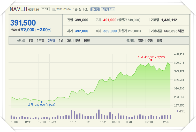Click the 최고 405,500 (02/22) label
Viewport: 196px width, 132px height.
[x=151, y=57]
